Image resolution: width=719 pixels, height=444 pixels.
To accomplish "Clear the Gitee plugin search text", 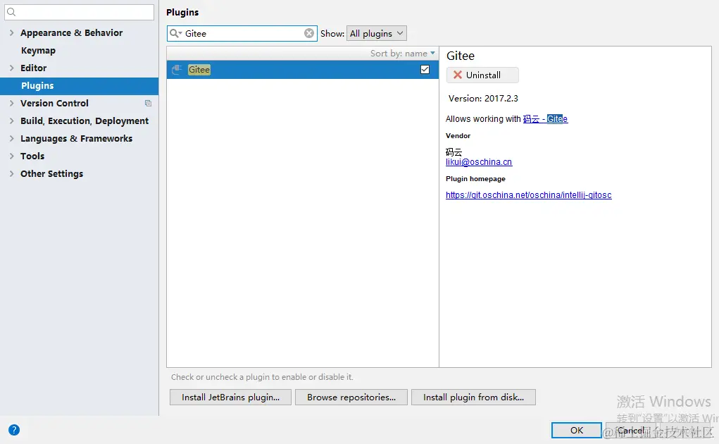I will coord(309,33).
